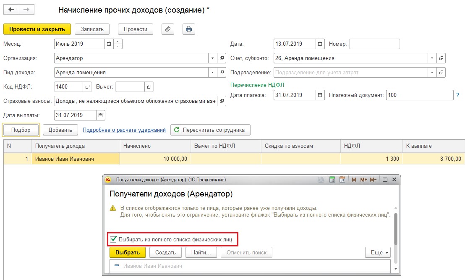Open Подробнее о расчете удержаний link
Viewport: 465px width, 280px height.
(x=124, y=130)
